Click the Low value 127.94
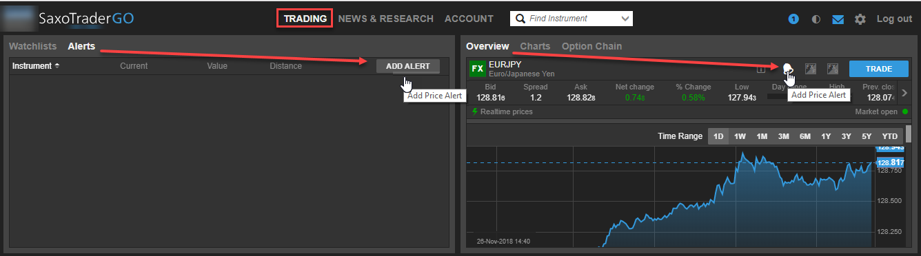The image size is (921, 256). tap(742, 98)
